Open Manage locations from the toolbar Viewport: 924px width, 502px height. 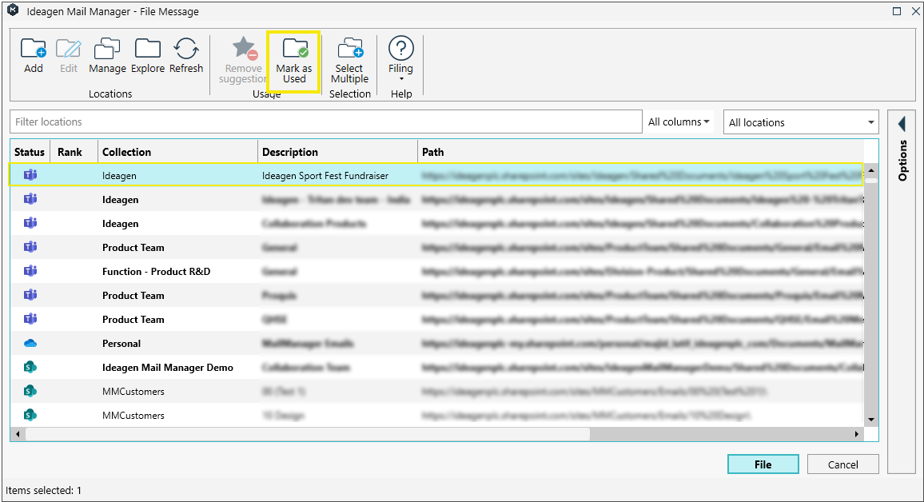pos(107,50)
